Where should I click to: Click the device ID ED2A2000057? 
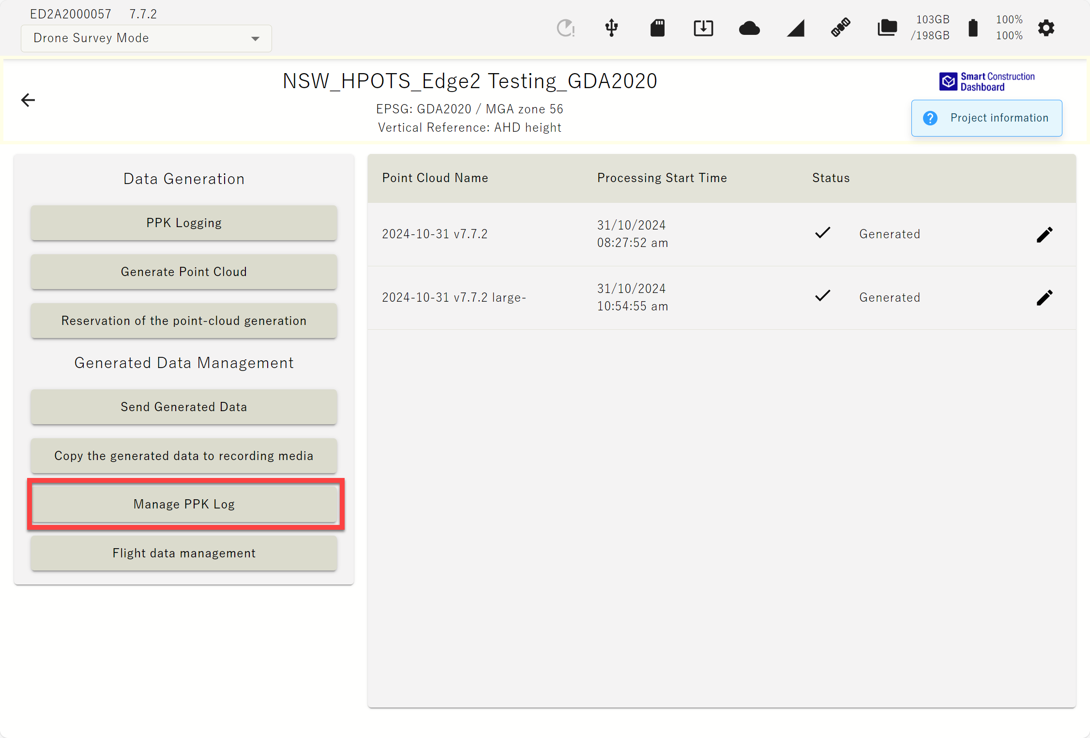71,14
